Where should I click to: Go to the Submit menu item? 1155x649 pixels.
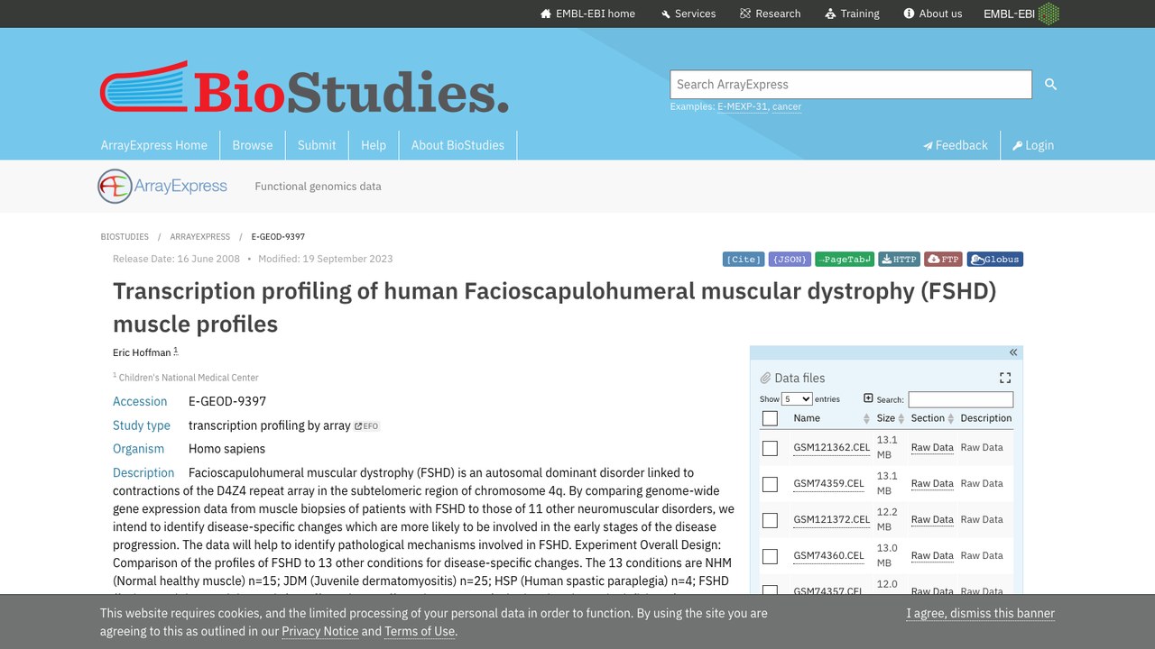[317, 145]
